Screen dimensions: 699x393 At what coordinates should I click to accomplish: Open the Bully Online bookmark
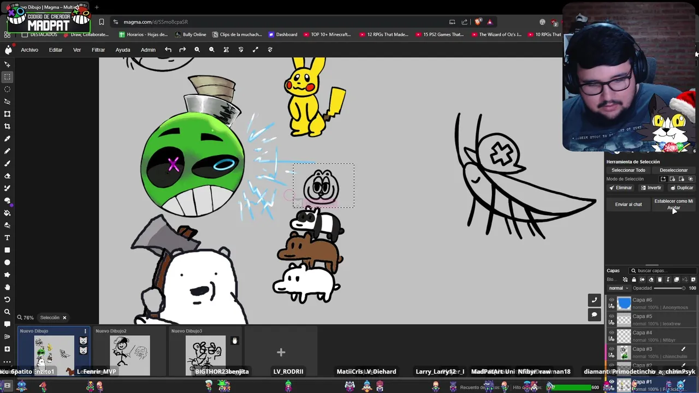tap(191, 34)
